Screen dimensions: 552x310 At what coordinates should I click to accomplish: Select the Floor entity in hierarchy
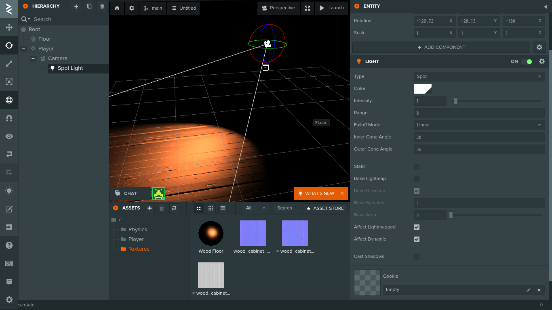click(44, 39)
